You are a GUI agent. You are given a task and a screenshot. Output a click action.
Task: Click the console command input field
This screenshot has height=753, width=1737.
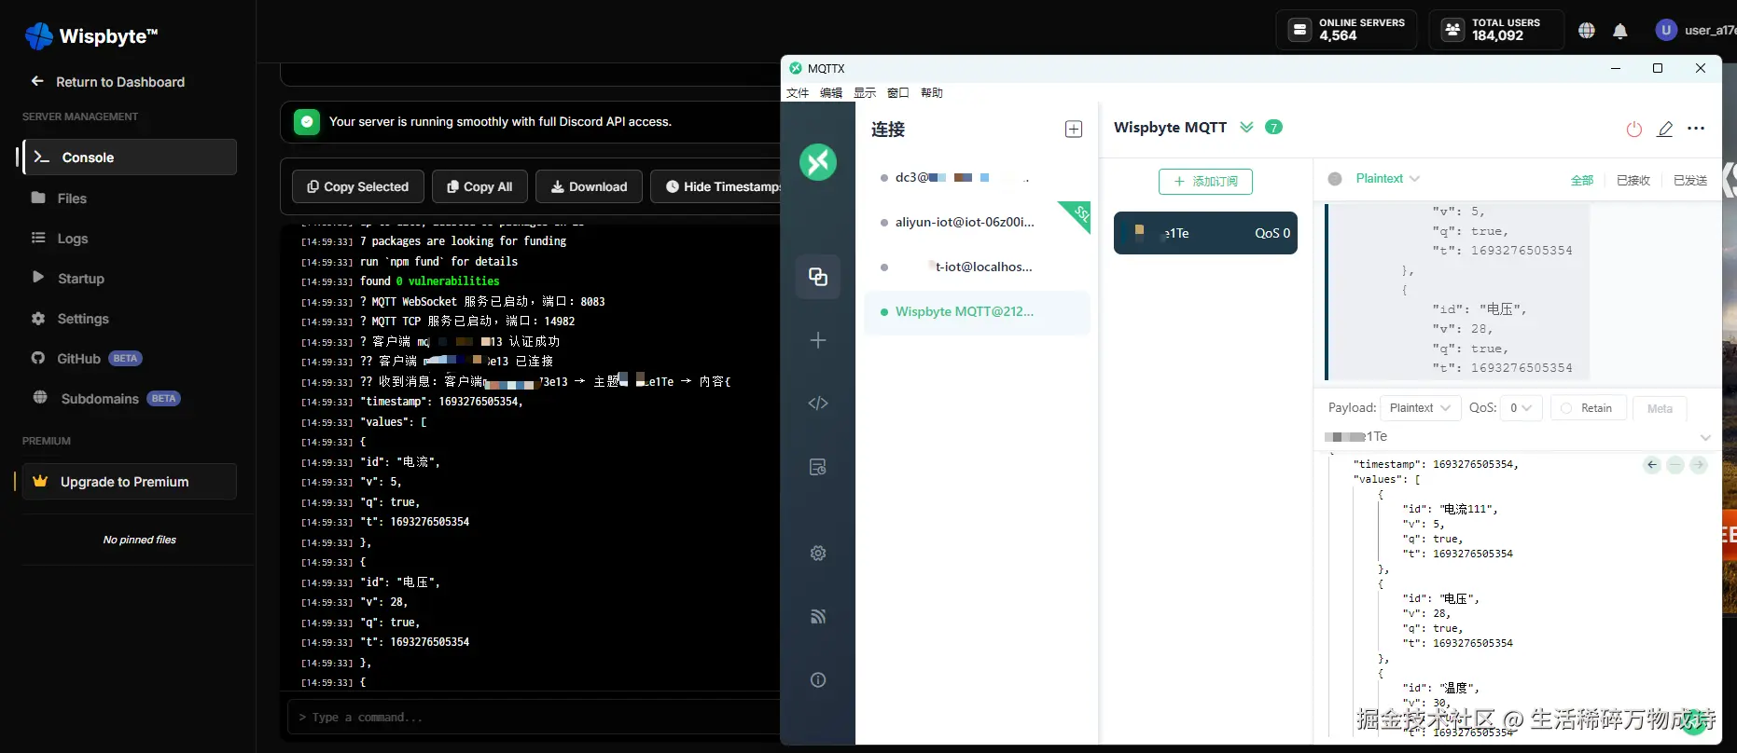[x=532, y=718]
